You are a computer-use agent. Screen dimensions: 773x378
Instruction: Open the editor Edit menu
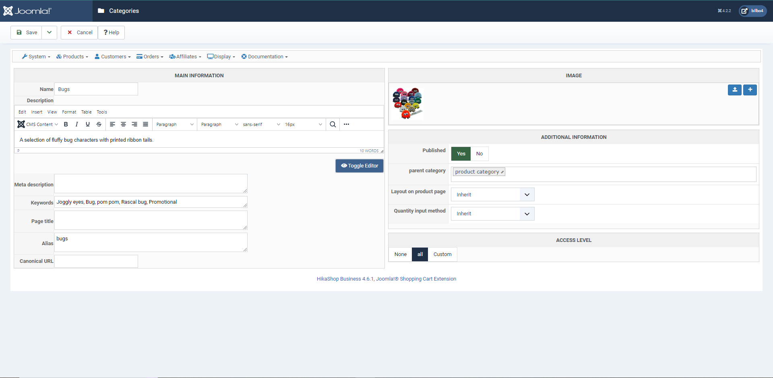click(x=22, y=112)
